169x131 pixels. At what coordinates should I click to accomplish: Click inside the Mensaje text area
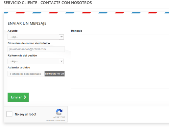tap(120, 61)
